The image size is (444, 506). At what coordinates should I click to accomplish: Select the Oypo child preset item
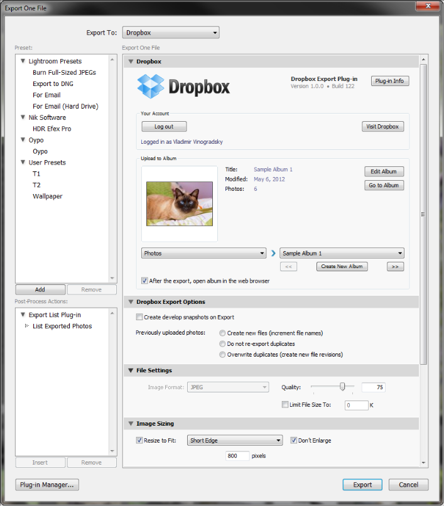pyautogui.click(x=40, y=151)
